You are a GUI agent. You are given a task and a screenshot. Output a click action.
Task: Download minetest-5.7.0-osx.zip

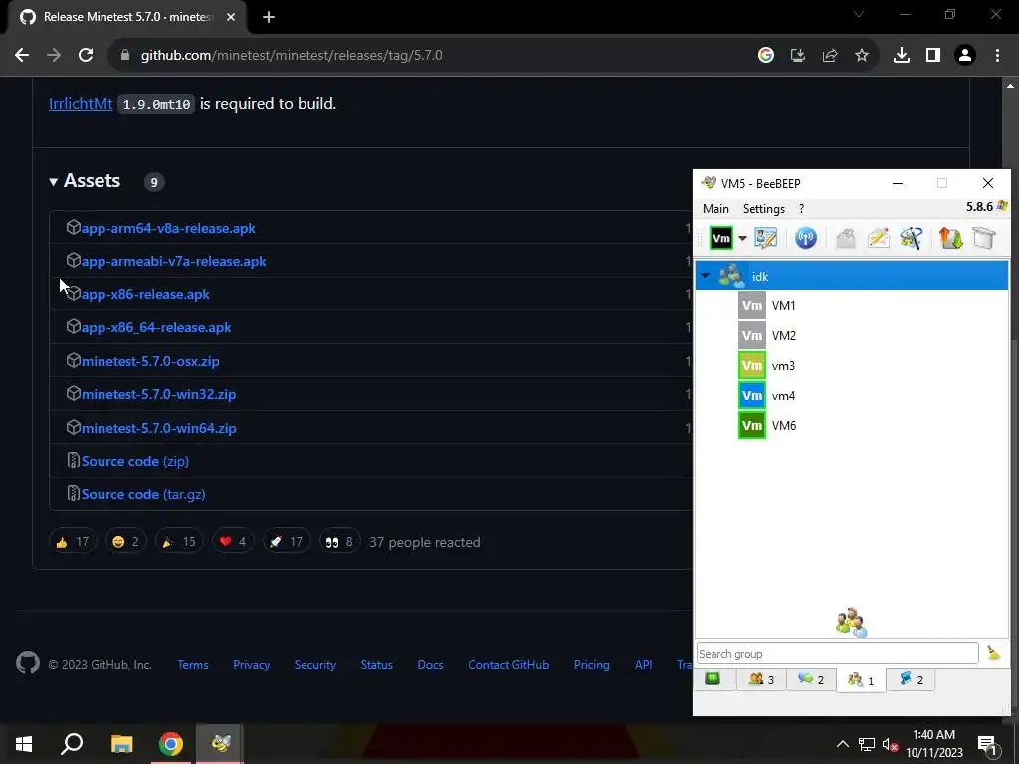tap(150, 361)
